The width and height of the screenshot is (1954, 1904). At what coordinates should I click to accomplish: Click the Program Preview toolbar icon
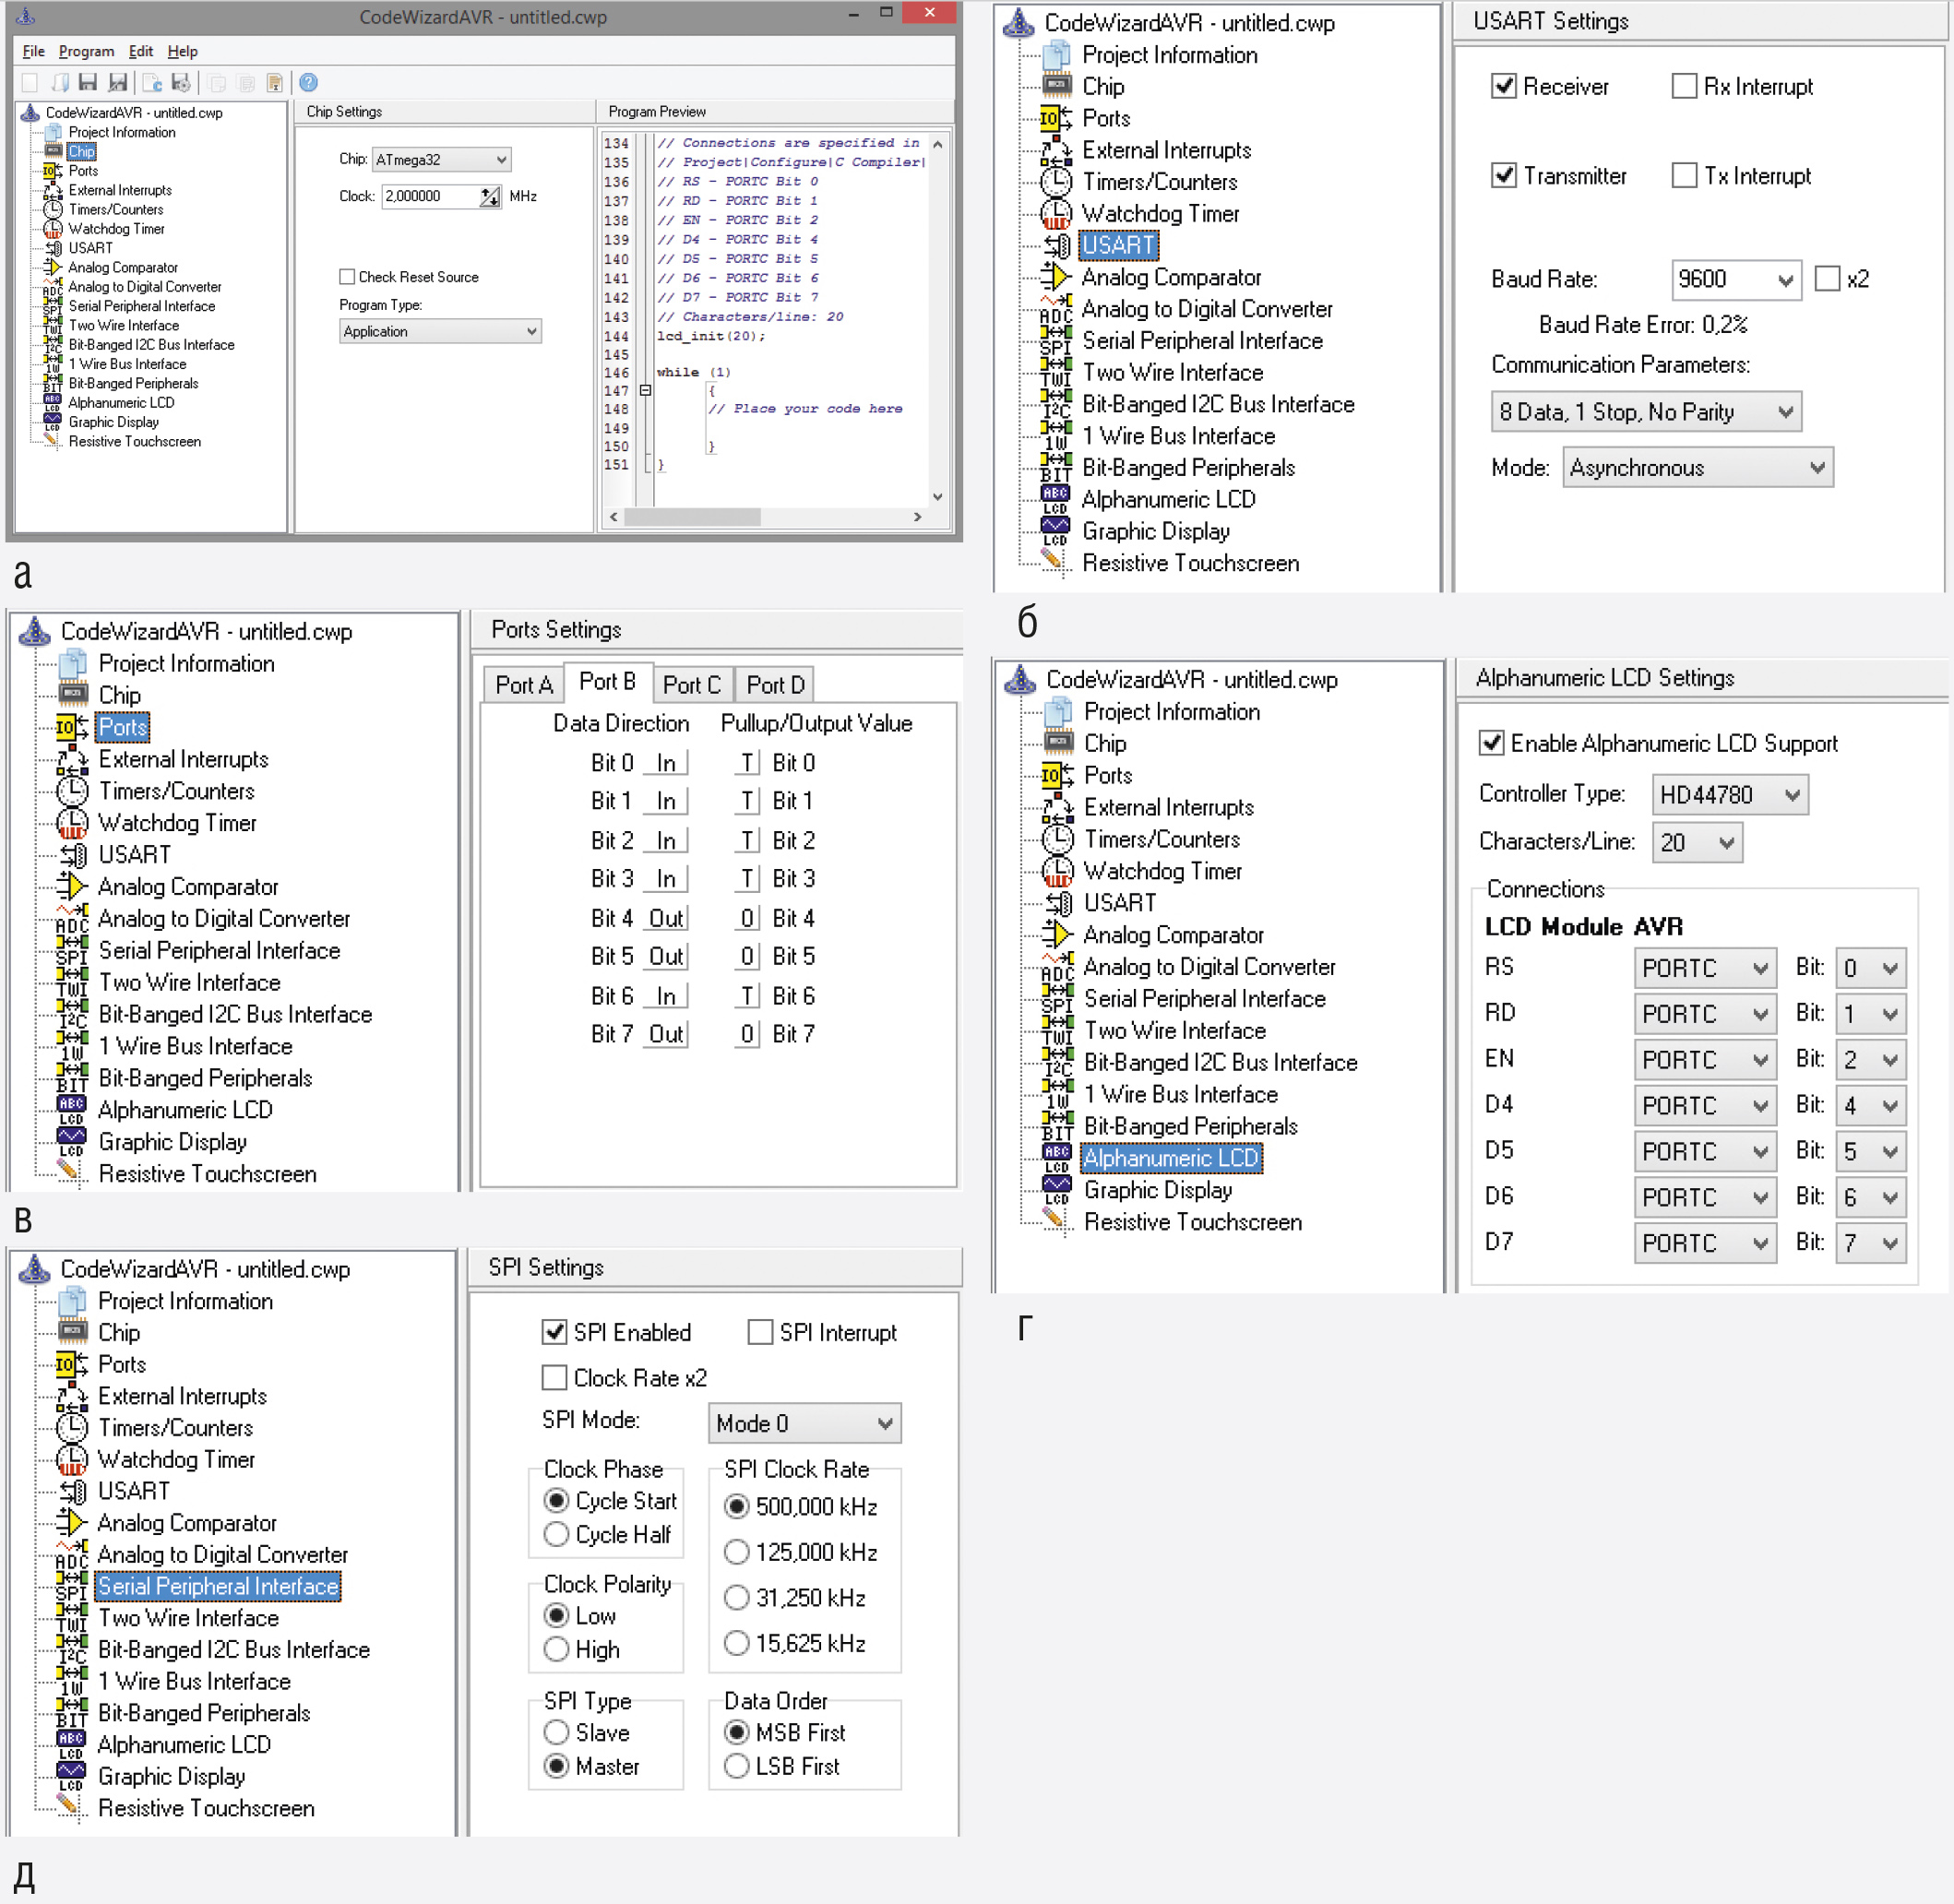tap(152, 83)
